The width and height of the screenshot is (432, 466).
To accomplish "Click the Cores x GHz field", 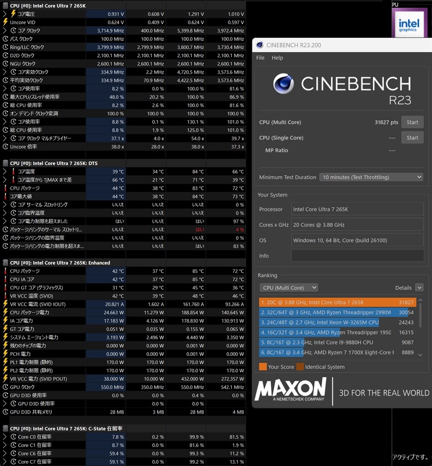I will tap(357, 225).
